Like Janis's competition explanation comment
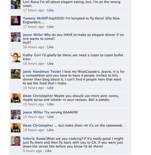 (x=50, y=88)
